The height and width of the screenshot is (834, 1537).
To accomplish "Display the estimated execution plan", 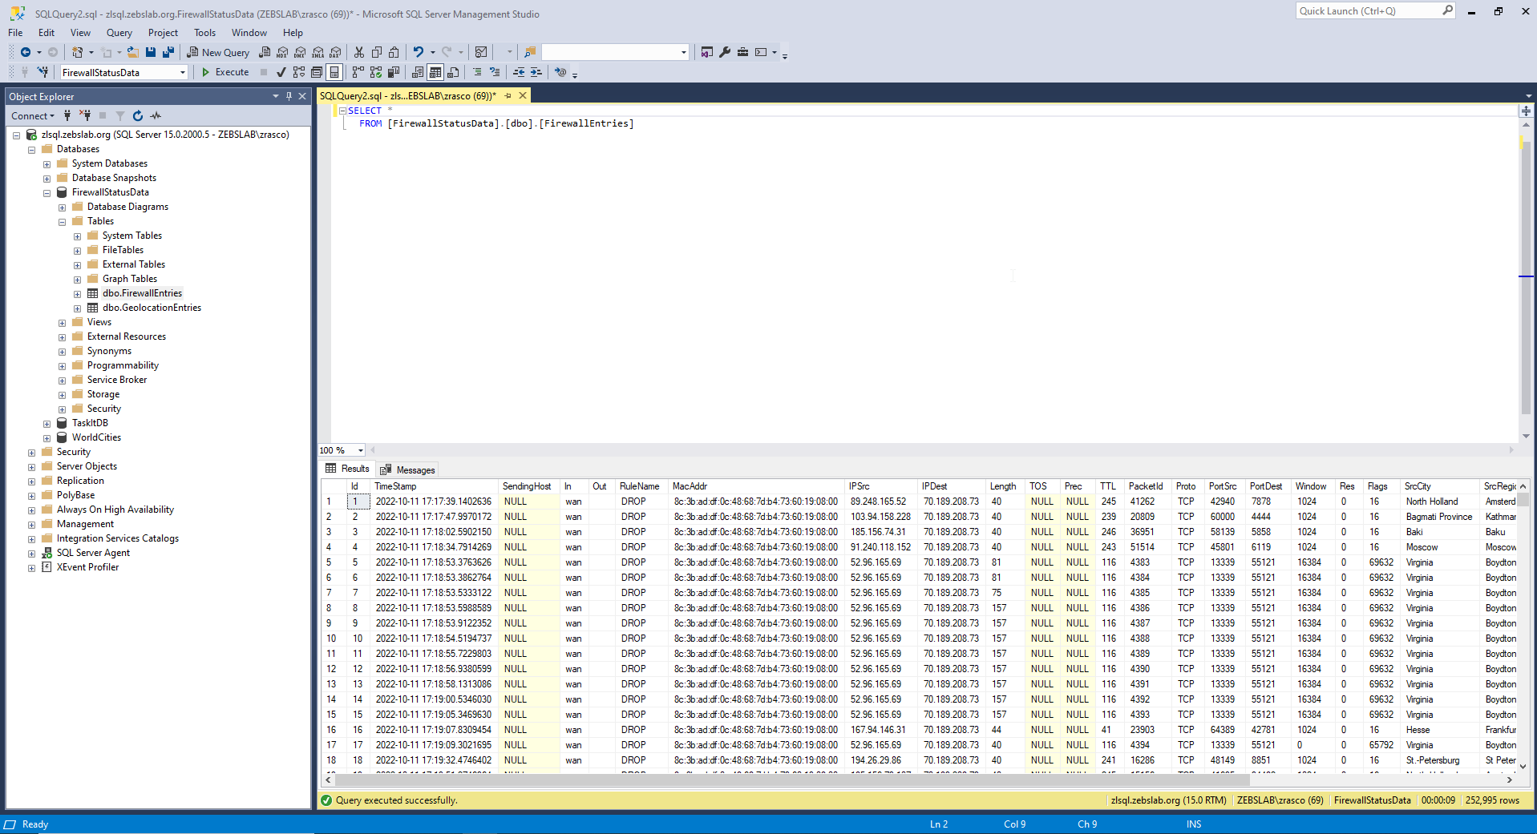I will click(x=299, y=72).
